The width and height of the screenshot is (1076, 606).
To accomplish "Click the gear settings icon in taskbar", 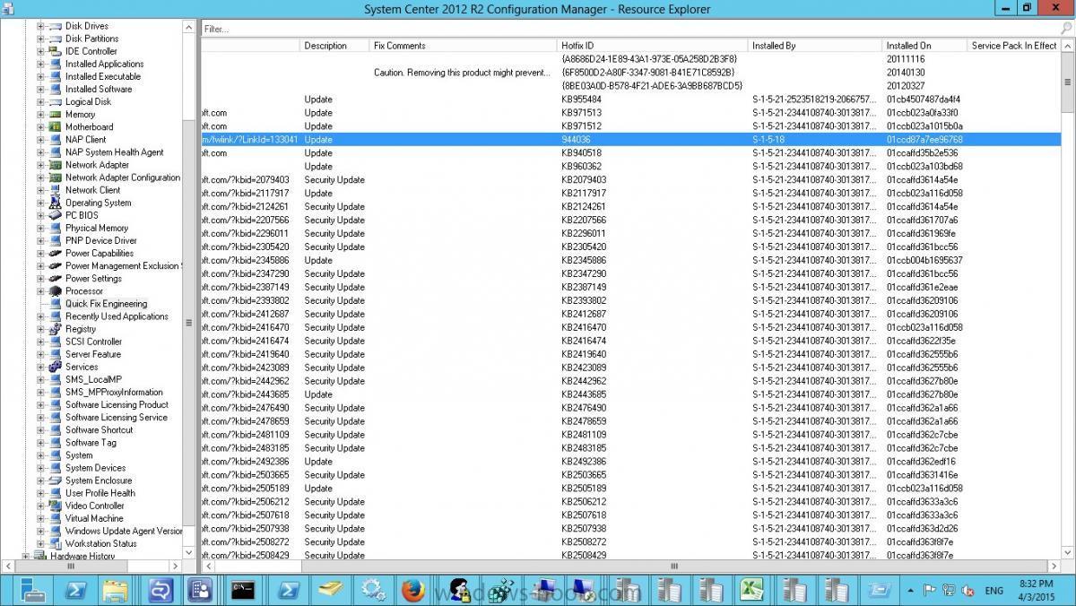I will 372,590.
